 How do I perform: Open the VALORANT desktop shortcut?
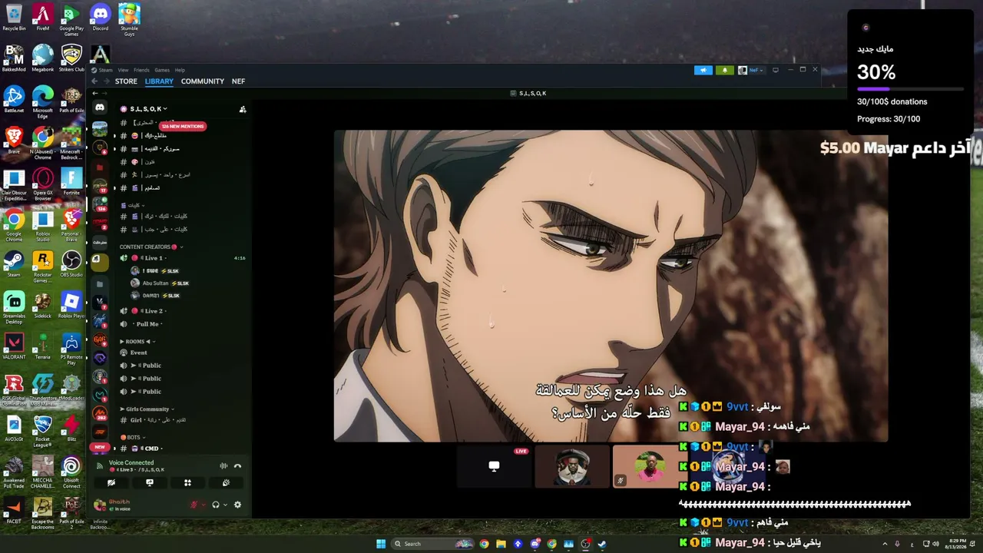14,346
